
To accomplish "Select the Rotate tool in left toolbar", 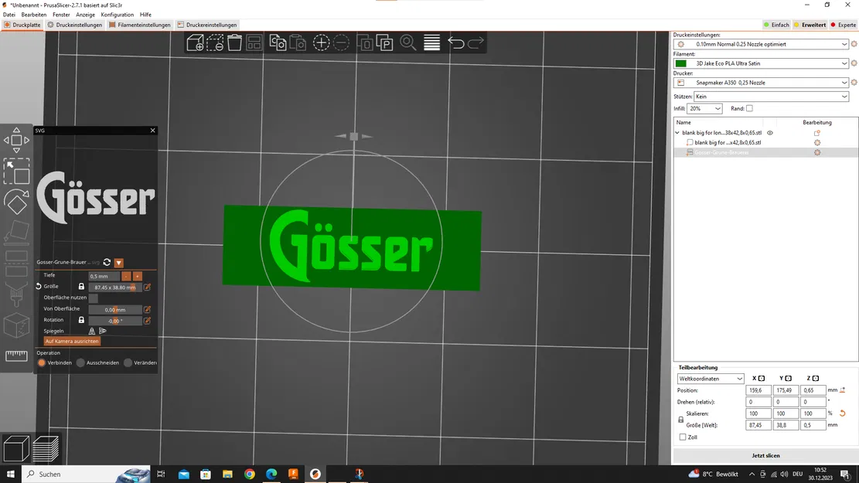I will tap(16, 202).
